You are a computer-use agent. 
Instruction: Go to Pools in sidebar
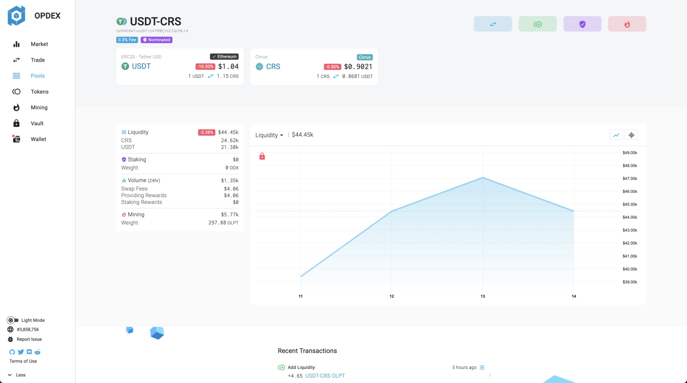pos(38,76)
